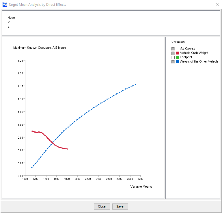Click the red Vehicle Curb Weight swatch
The image size is (222, 213).
pos(177,53)
